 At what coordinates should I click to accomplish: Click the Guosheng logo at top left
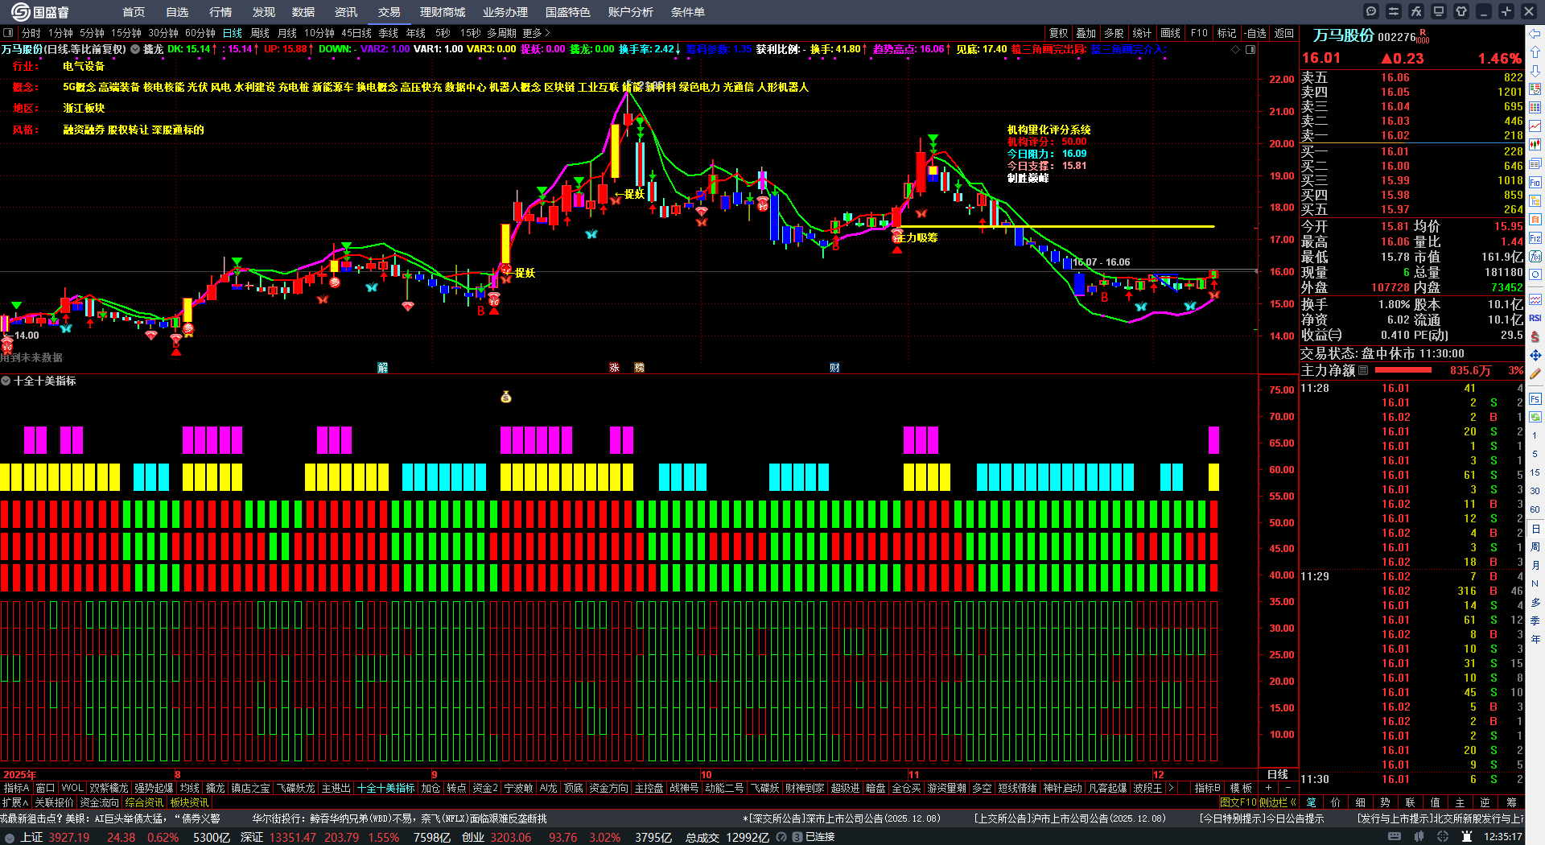coord(39,12)
